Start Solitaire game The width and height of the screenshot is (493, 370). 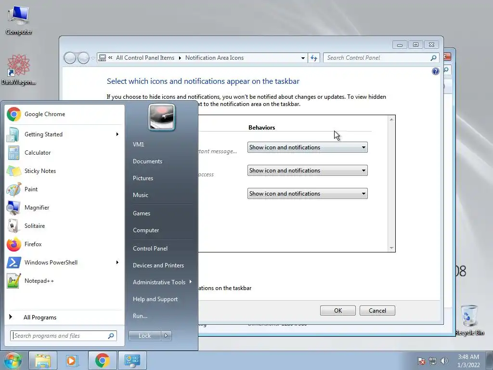coord(65,225)
